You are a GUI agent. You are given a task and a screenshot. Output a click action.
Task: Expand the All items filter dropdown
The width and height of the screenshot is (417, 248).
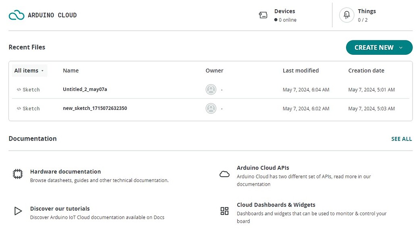[x=29, y=70]
